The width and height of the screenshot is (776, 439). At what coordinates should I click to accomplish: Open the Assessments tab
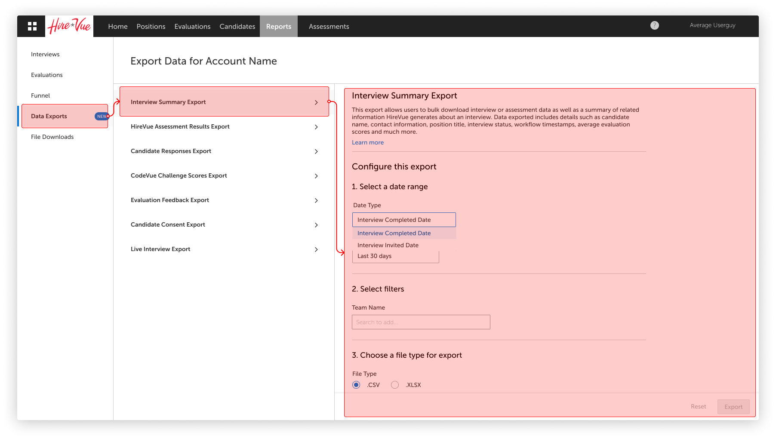pyautogui.click(x=329, y=26)
